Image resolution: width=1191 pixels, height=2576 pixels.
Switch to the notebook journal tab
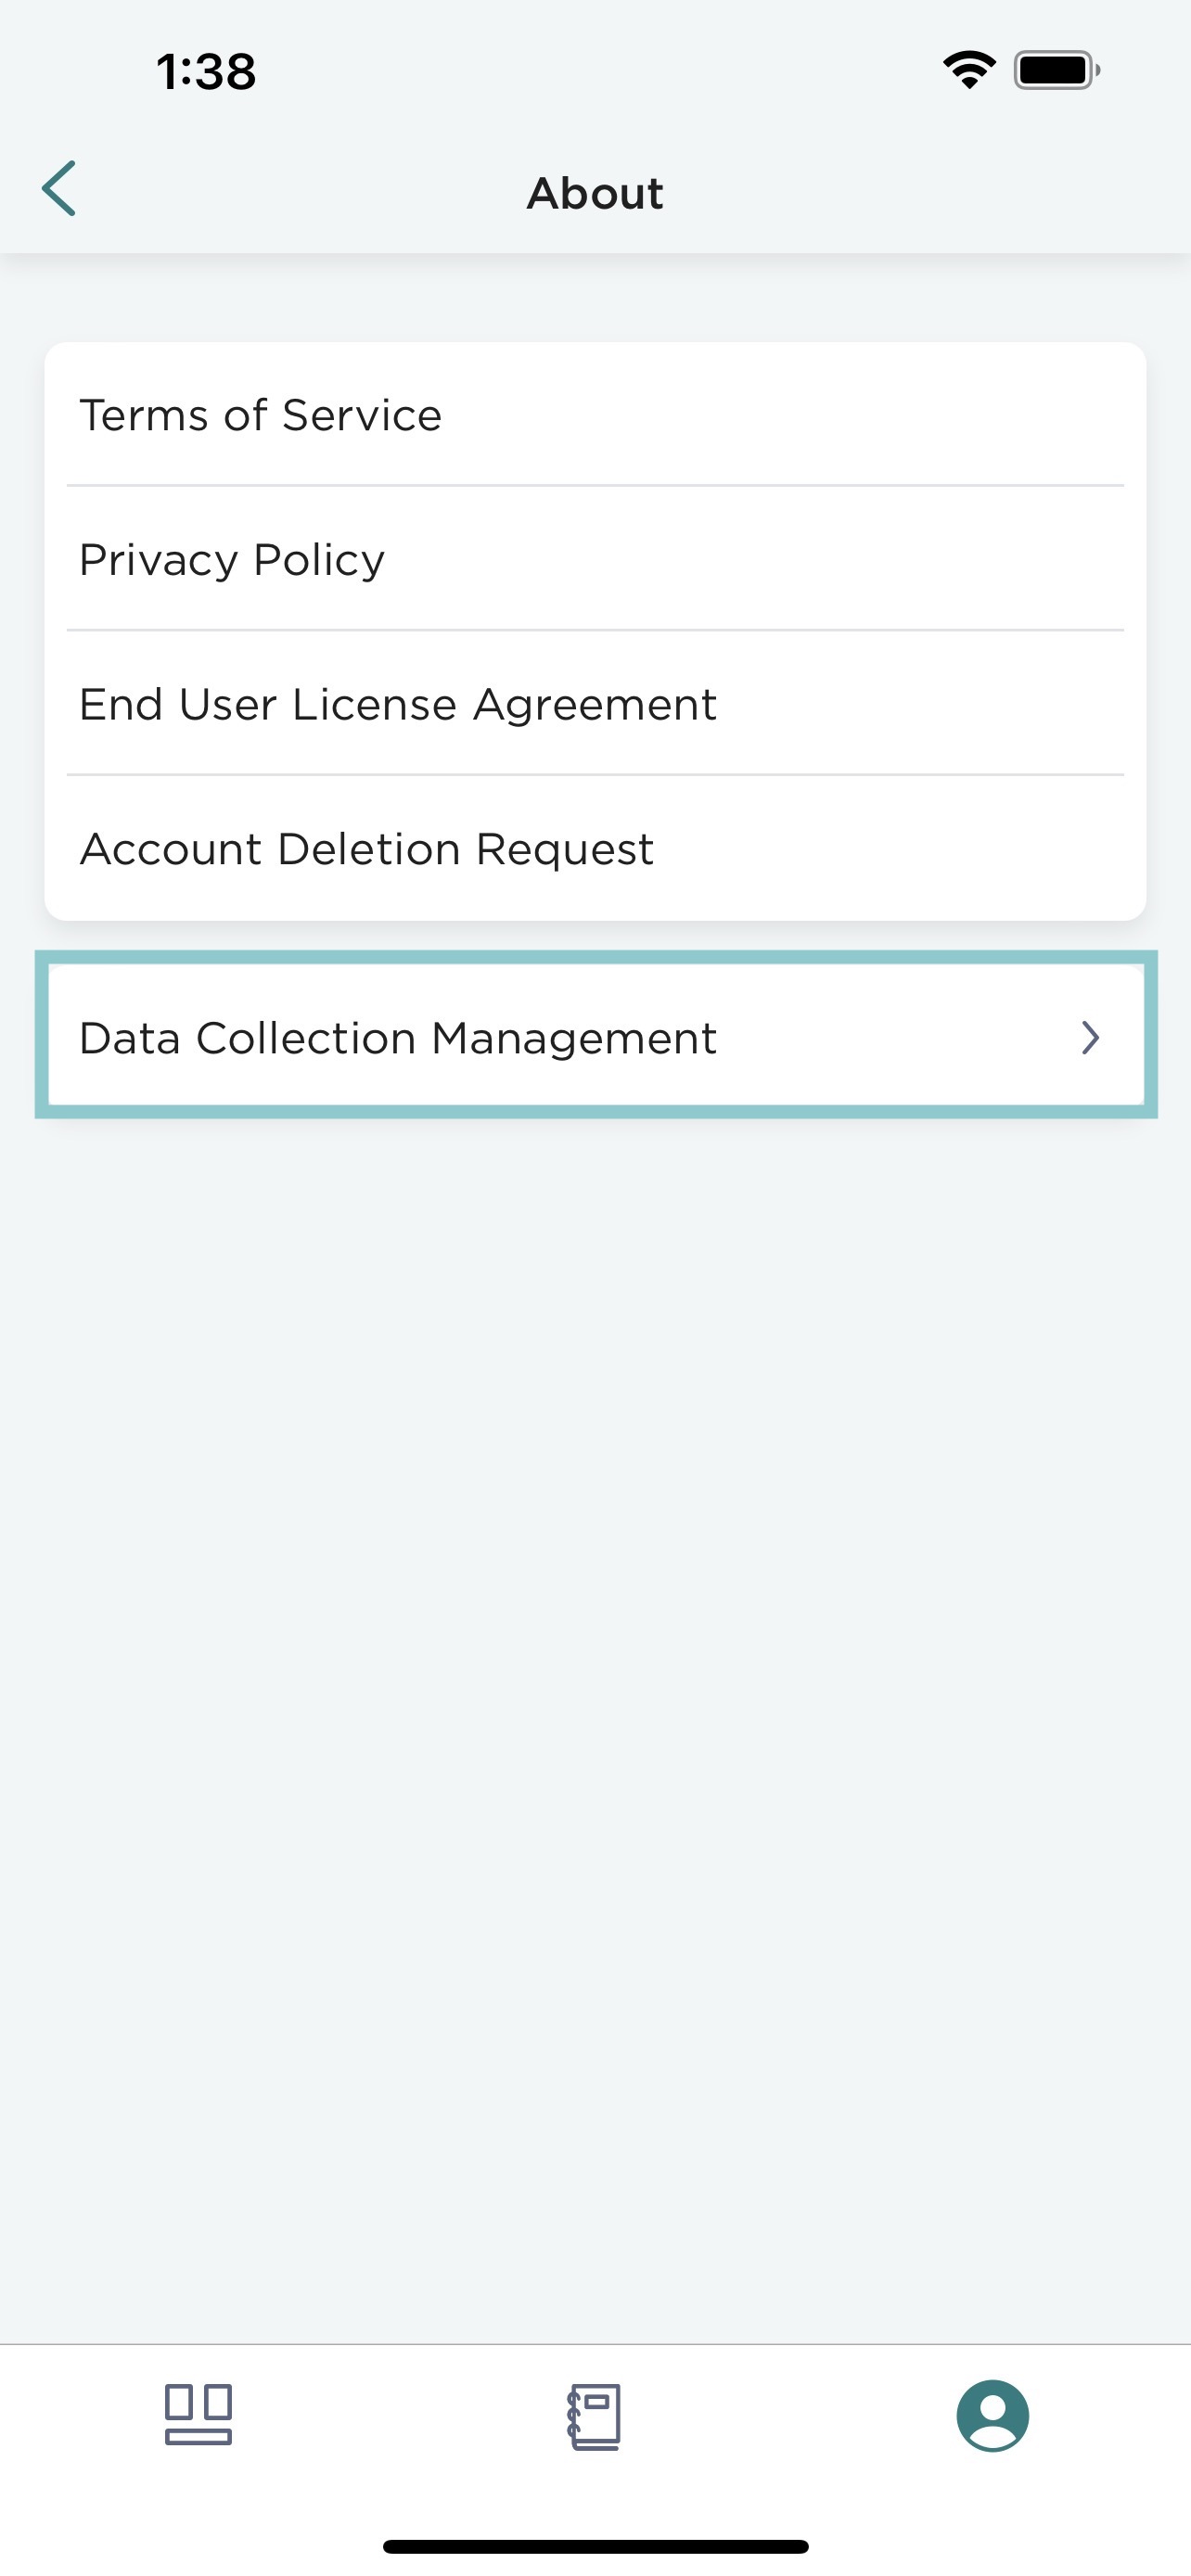pyautogui.click(x=594, y=2416)
